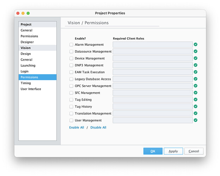This screenshot has height=176, width=220.
Task: Click green checkmark icon beside DNP3 Management
Action: click(x=195, y=65)
